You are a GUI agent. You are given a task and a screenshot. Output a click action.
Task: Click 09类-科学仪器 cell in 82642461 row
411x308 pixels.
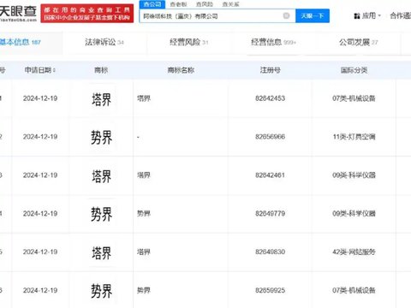354,175
